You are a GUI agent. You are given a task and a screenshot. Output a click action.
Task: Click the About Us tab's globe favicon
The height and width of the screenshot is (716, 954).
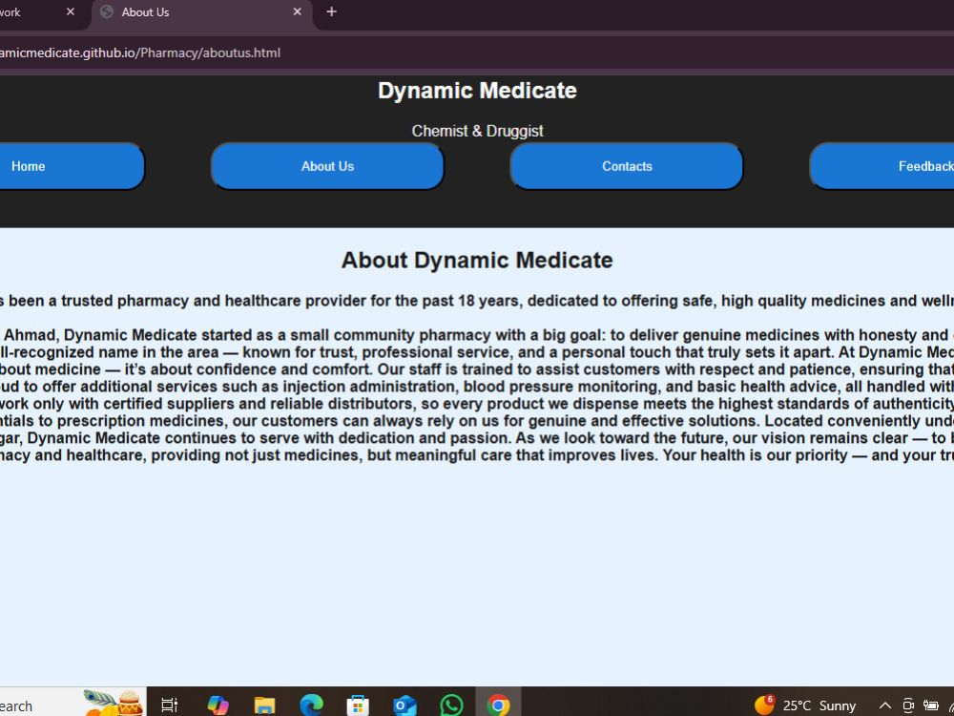(x=107, y=12)
